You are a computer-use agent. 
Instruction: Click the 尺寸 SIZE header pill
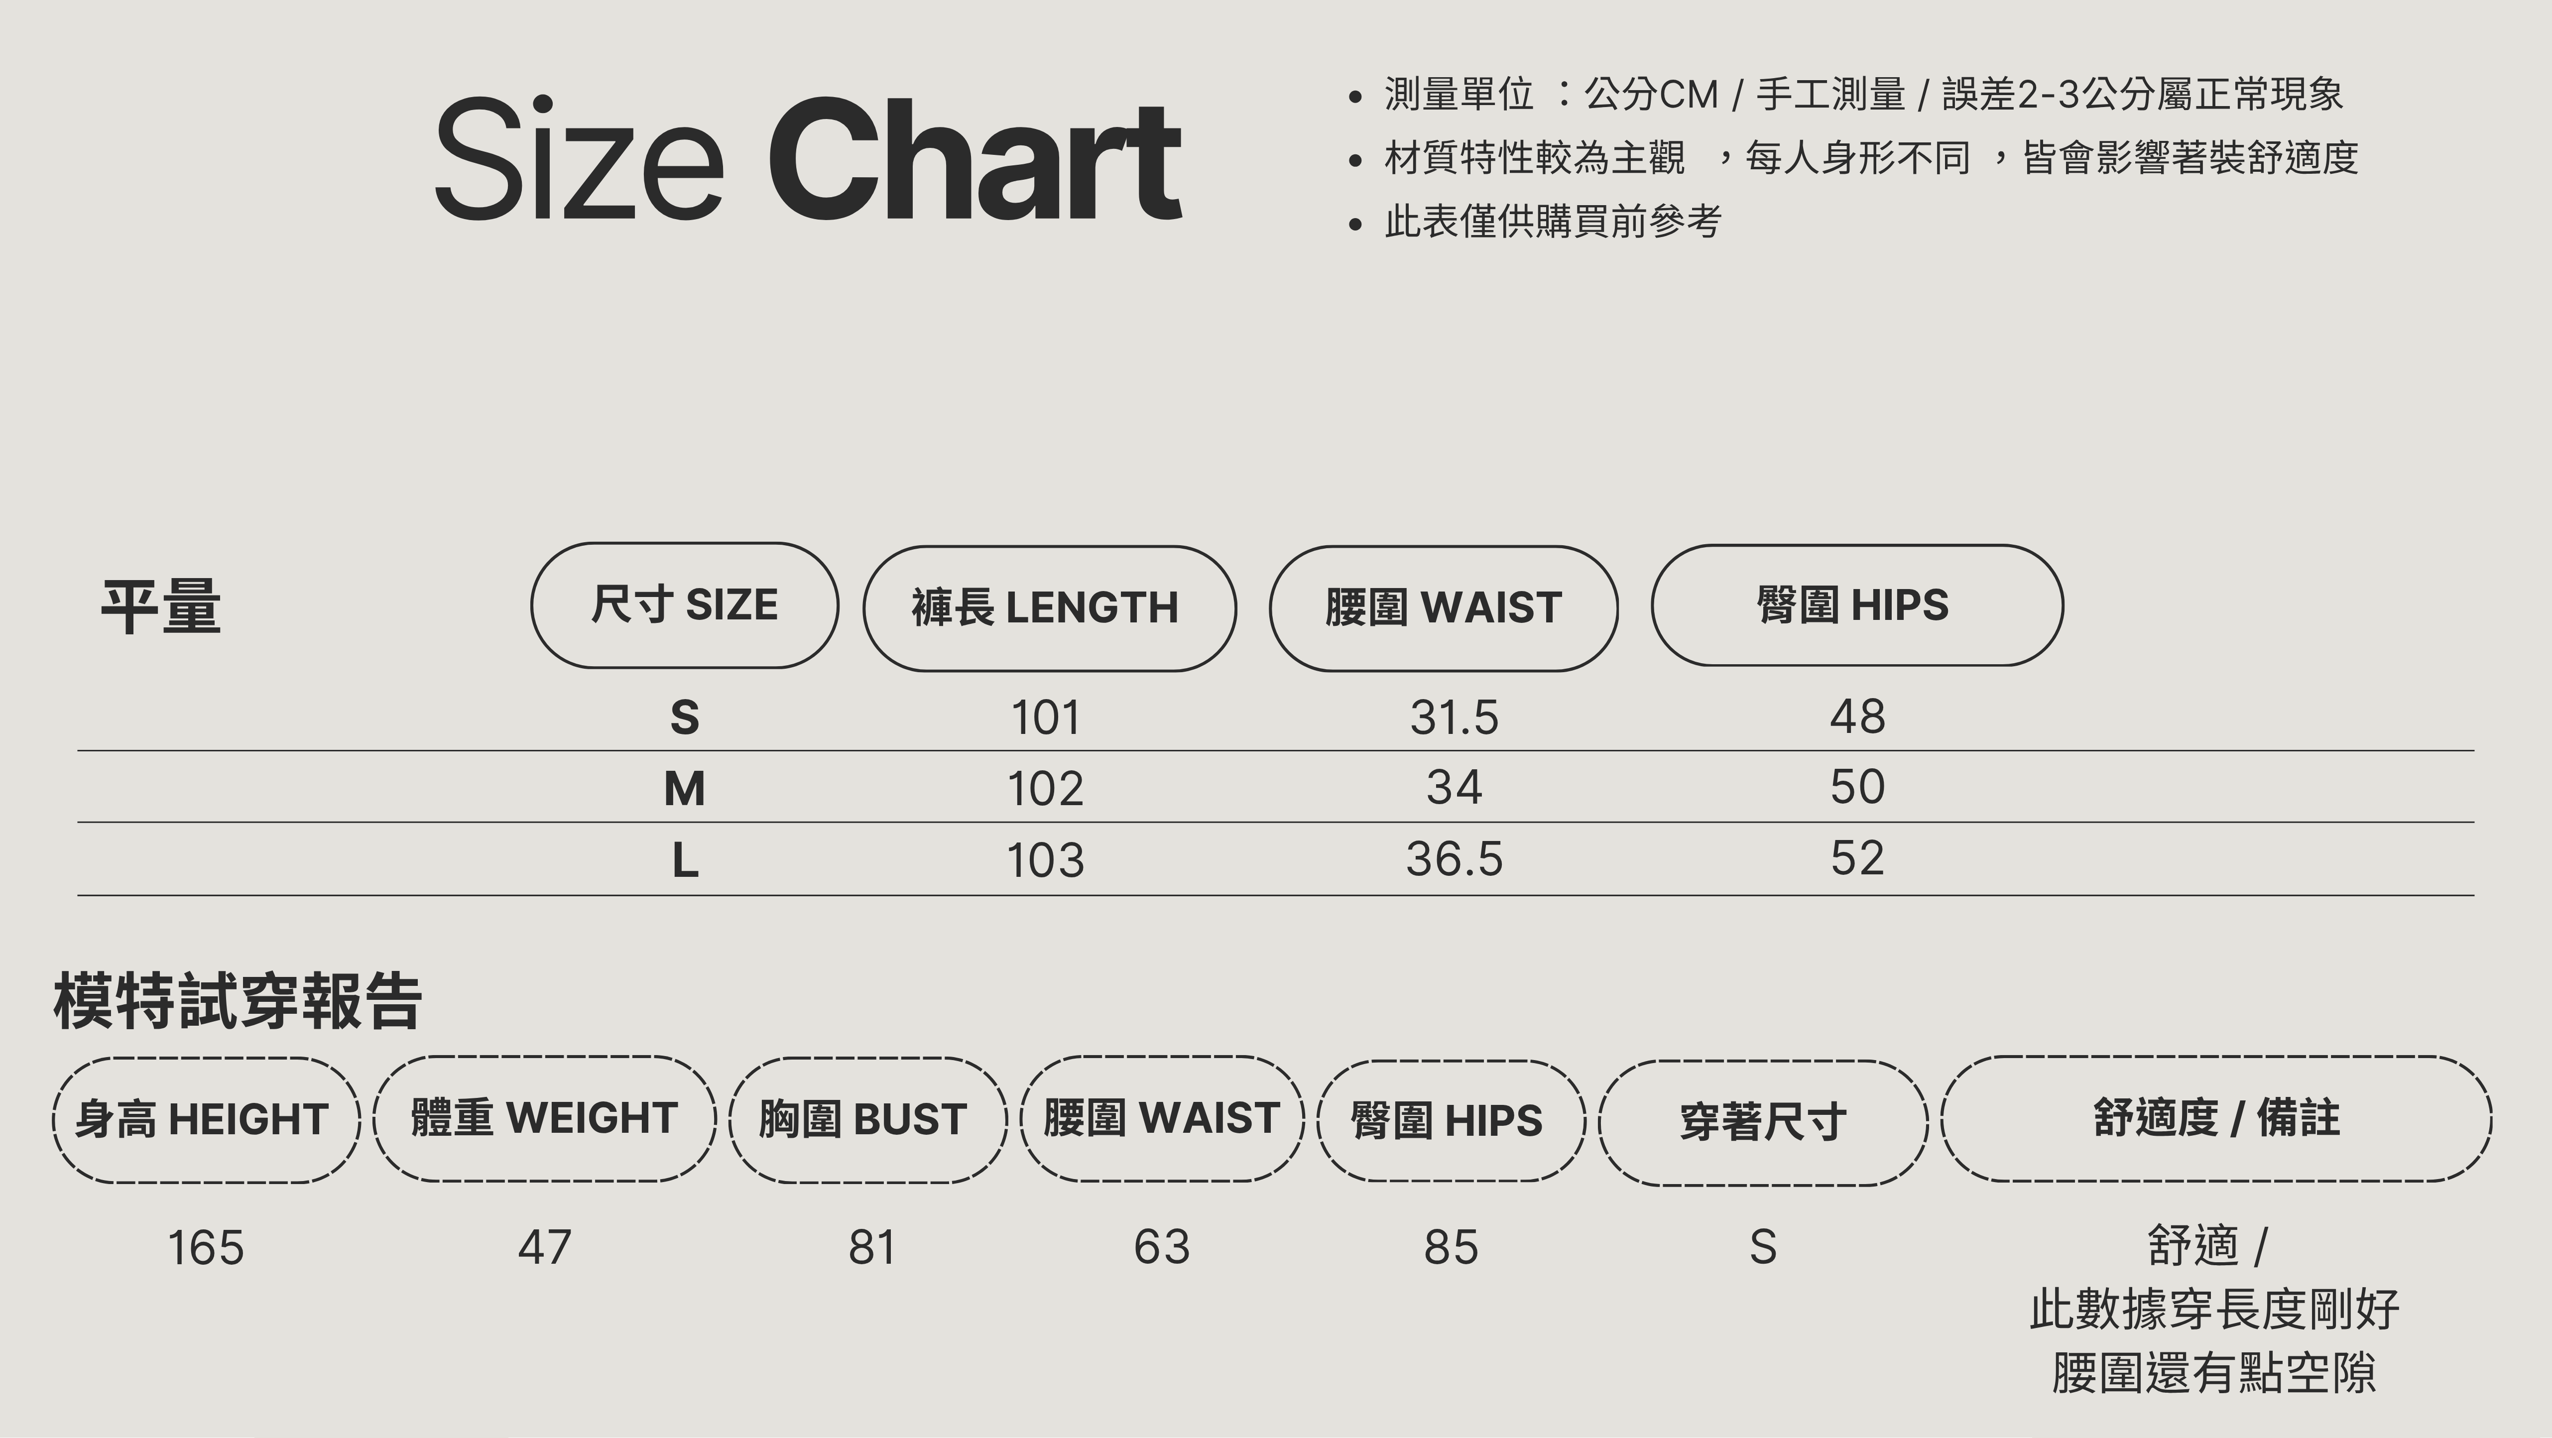coord(685,605)
